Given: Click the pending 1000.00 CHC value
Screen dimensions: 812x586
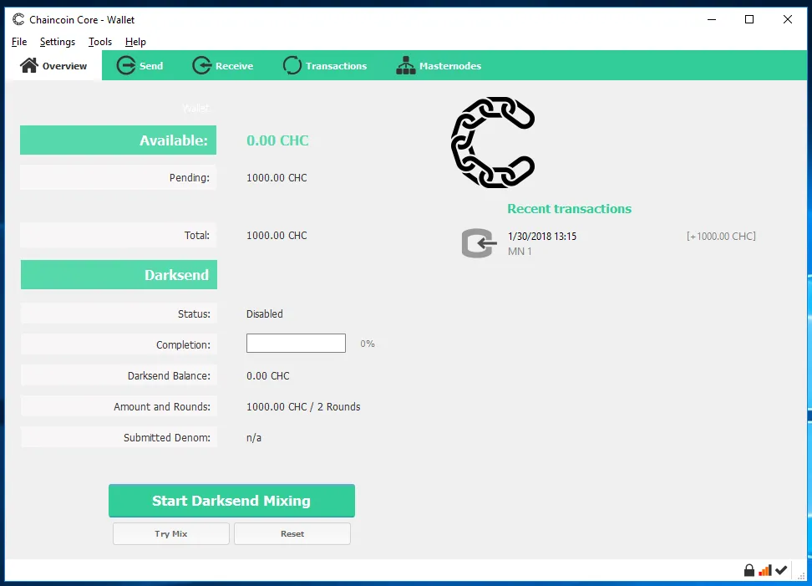Looking at the screenshot, I should [x=277, y=178].
